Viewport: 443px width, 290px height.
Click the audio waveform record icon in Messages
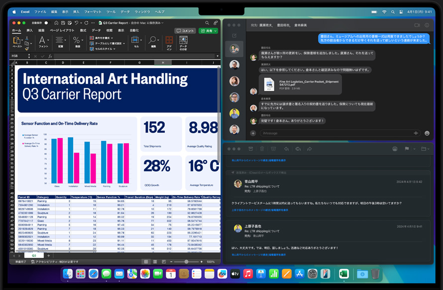pos(416,133)
